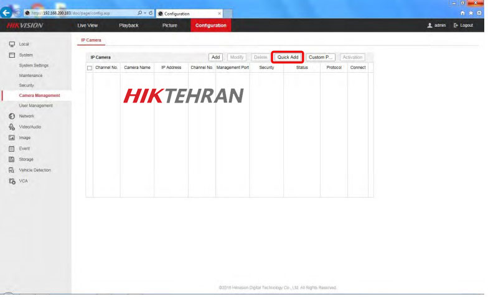The width and height of the screenshot is (488, 297).
Task: Click the Add button
Action: coord(215,57)
